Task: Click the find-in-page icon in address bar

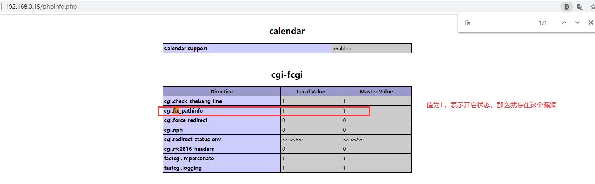Action: click(x=566, y=7)
